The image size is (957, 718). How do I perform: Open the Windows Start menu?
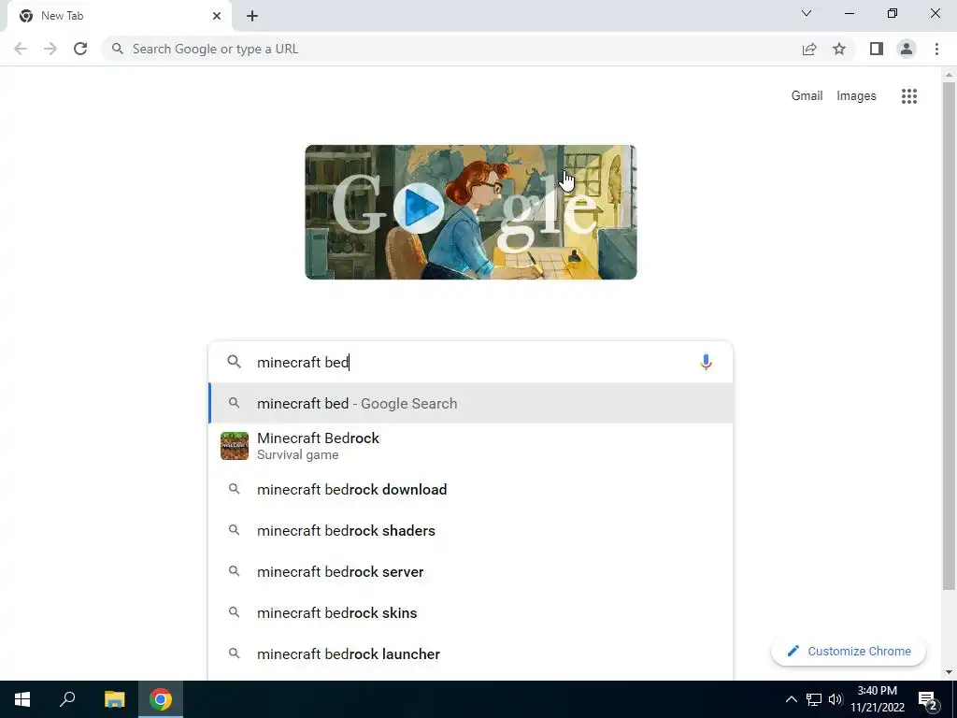pos(22,699)
